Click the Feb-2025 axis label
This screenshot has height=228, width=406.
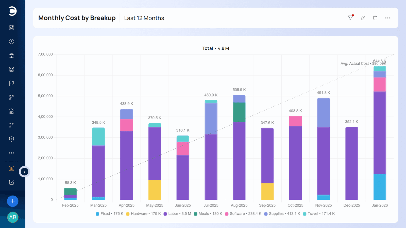click(70, 205)
